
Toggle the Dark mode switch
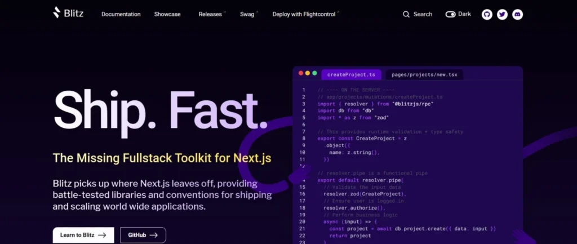tap(450, 14)
